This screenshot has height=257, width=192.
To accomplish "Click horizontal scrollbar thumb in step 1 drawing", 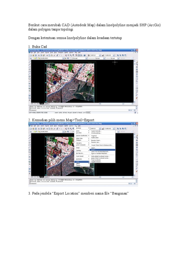I will coord(123,104).
